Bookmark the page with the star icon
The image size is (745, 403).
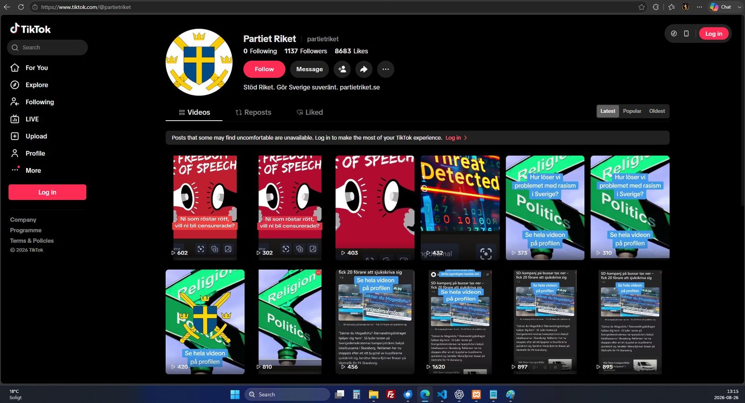click(642, 7)
